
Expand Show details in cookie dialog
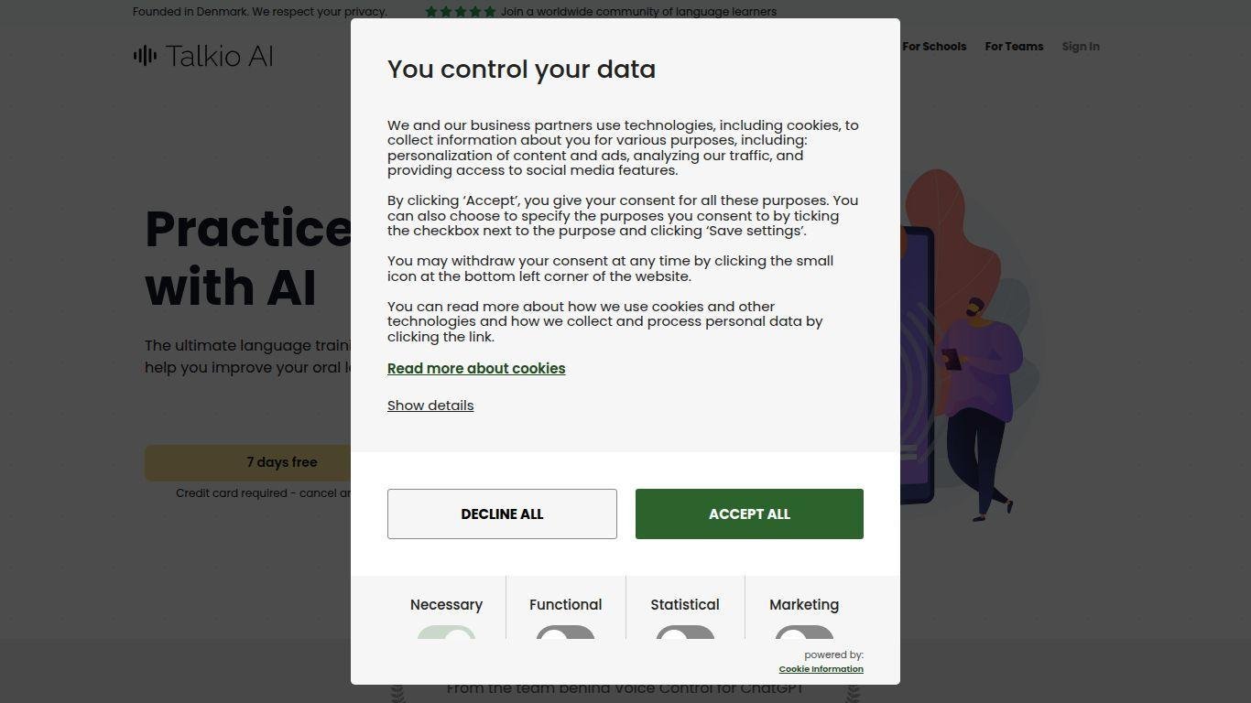(430, 406)
